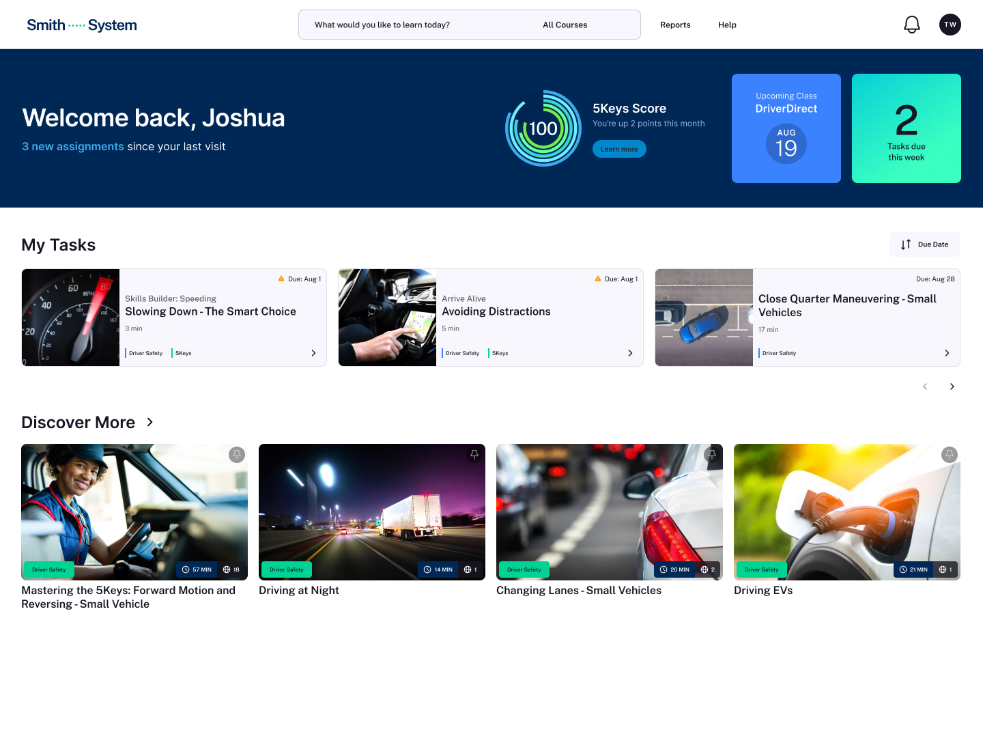The height and width of the screenshot is (732, 983).
Task: Click the clock icon showing 57 MIN
Action: pos(185,569)
